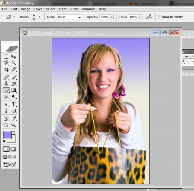The image size is (194, 191).
Task: Activate the Crop tool
Action: point(6,69)
